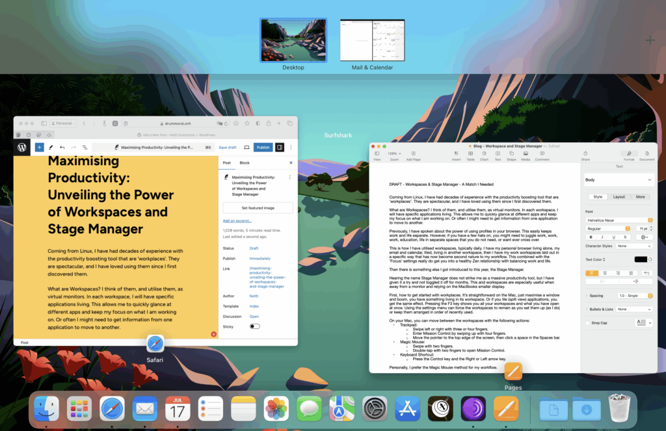Switch to the Post tab in sidebar

click(x=227, y=163)
